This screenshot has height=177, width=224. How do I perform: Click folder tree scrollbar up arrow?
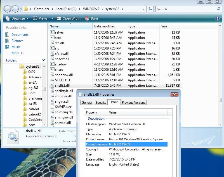pyautogui.click(x=44, y=66)
